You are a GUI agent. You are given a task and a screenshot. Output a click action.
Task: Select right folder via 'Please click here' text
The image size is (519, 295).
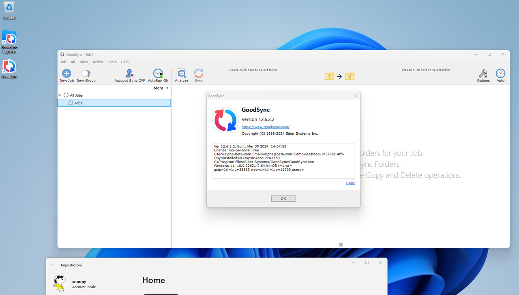click(426, 70)
